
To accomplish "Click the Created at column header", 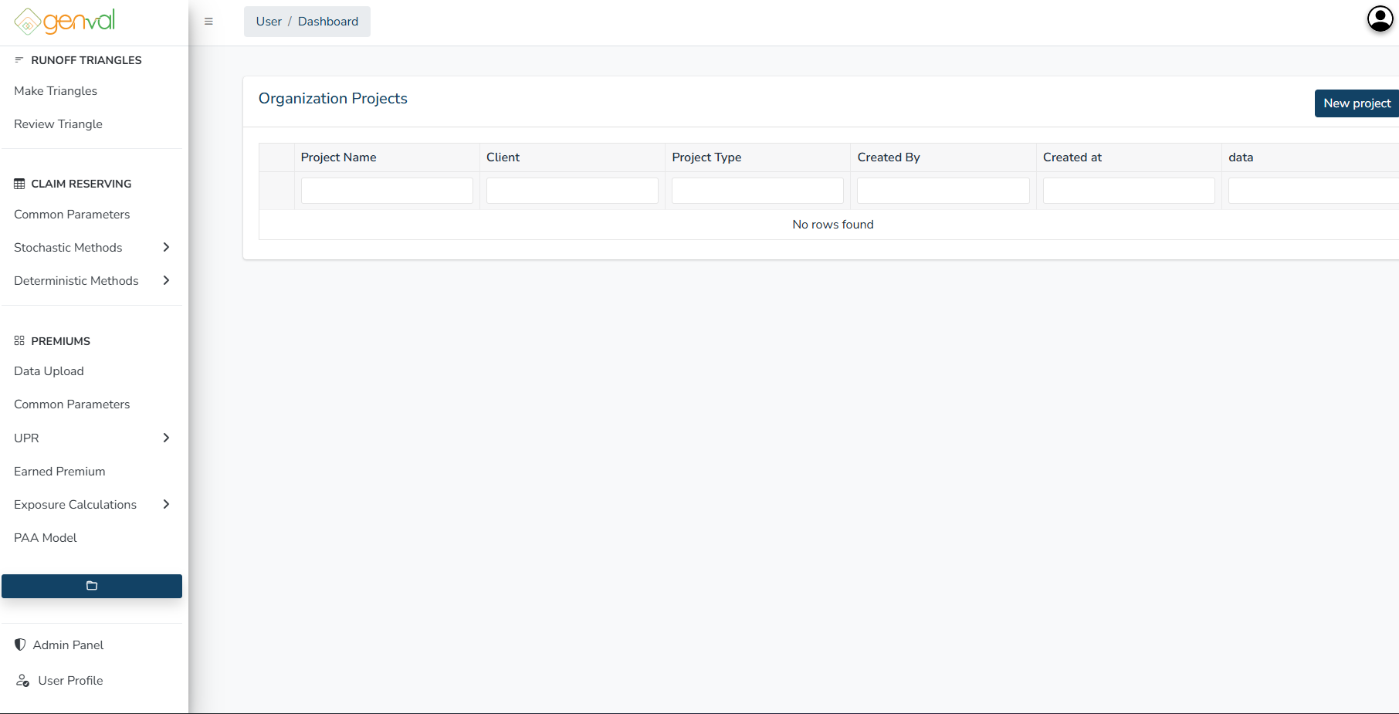I will (x=1072, y=157).
